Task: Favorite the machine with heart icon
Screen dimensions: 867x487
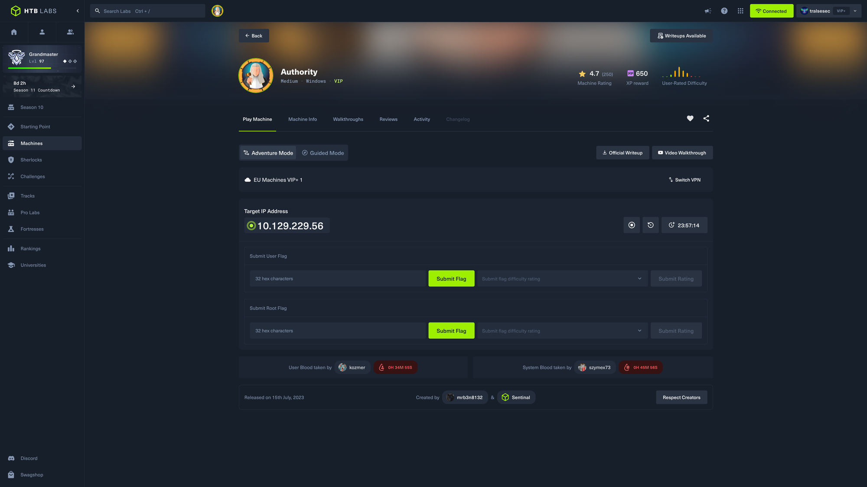Action: pyautogui.click(x=690, y=118)
